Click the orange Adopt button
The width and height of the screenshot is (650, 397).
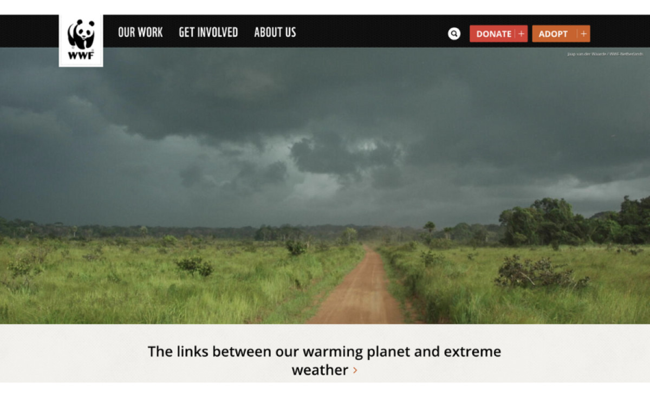(x=561, y=34)
